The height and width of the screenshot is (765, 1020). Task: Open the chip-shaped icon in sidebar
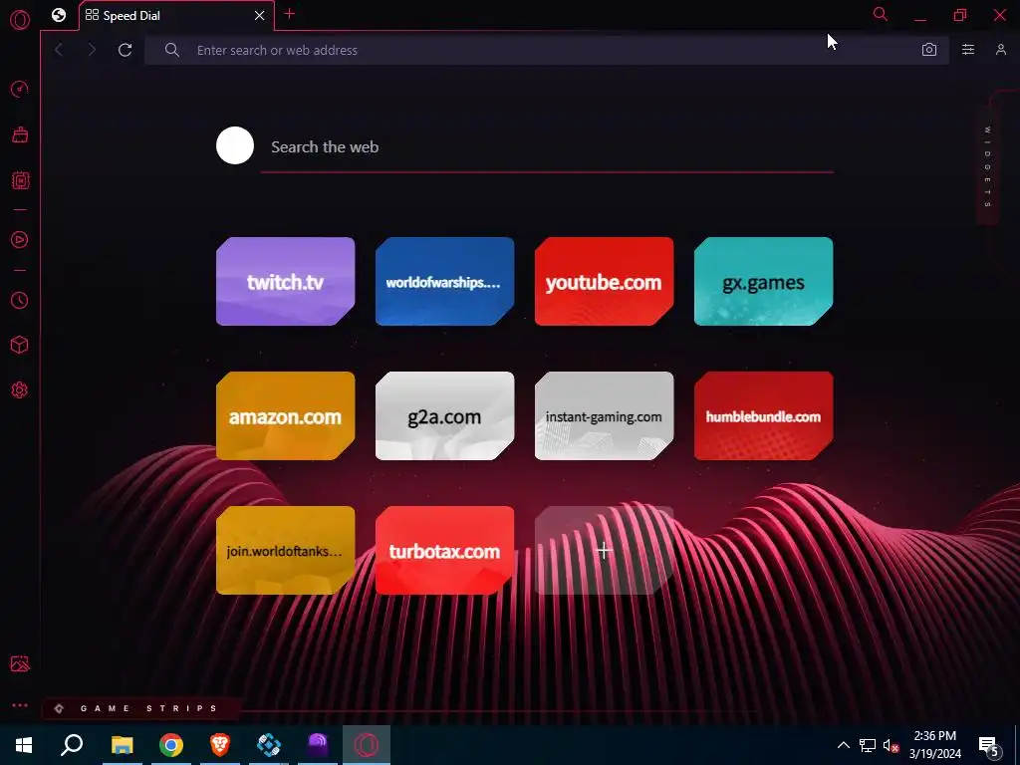[x=20, y=180]
